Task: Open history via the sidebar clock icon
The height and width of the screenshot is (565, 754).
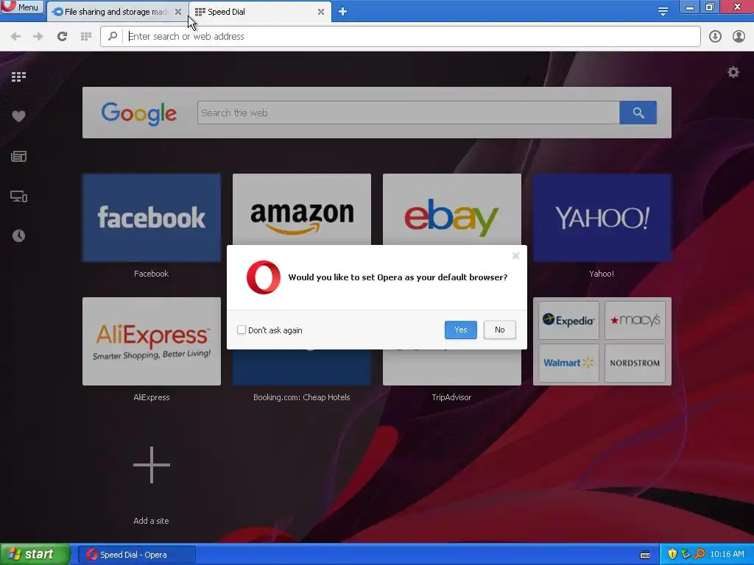Action: pyautogui.click(x=18, y=235)
